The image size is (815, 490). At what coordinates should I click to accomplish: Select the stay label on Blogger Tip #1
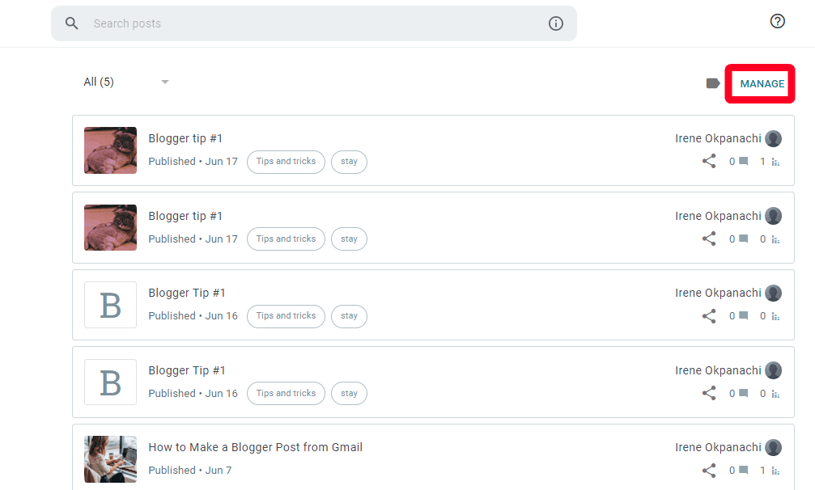point(349,316)
